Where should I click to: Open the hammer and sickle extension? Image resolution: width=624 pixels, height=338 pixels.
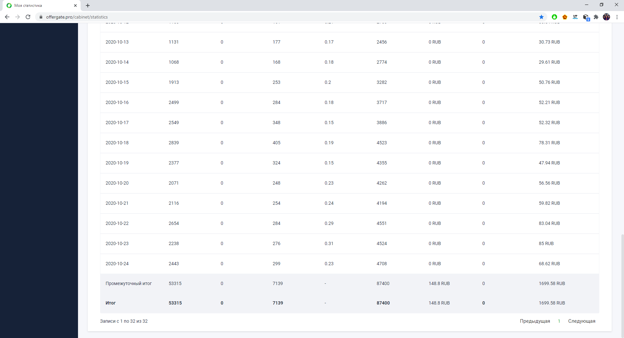click(x=565, y=17)
